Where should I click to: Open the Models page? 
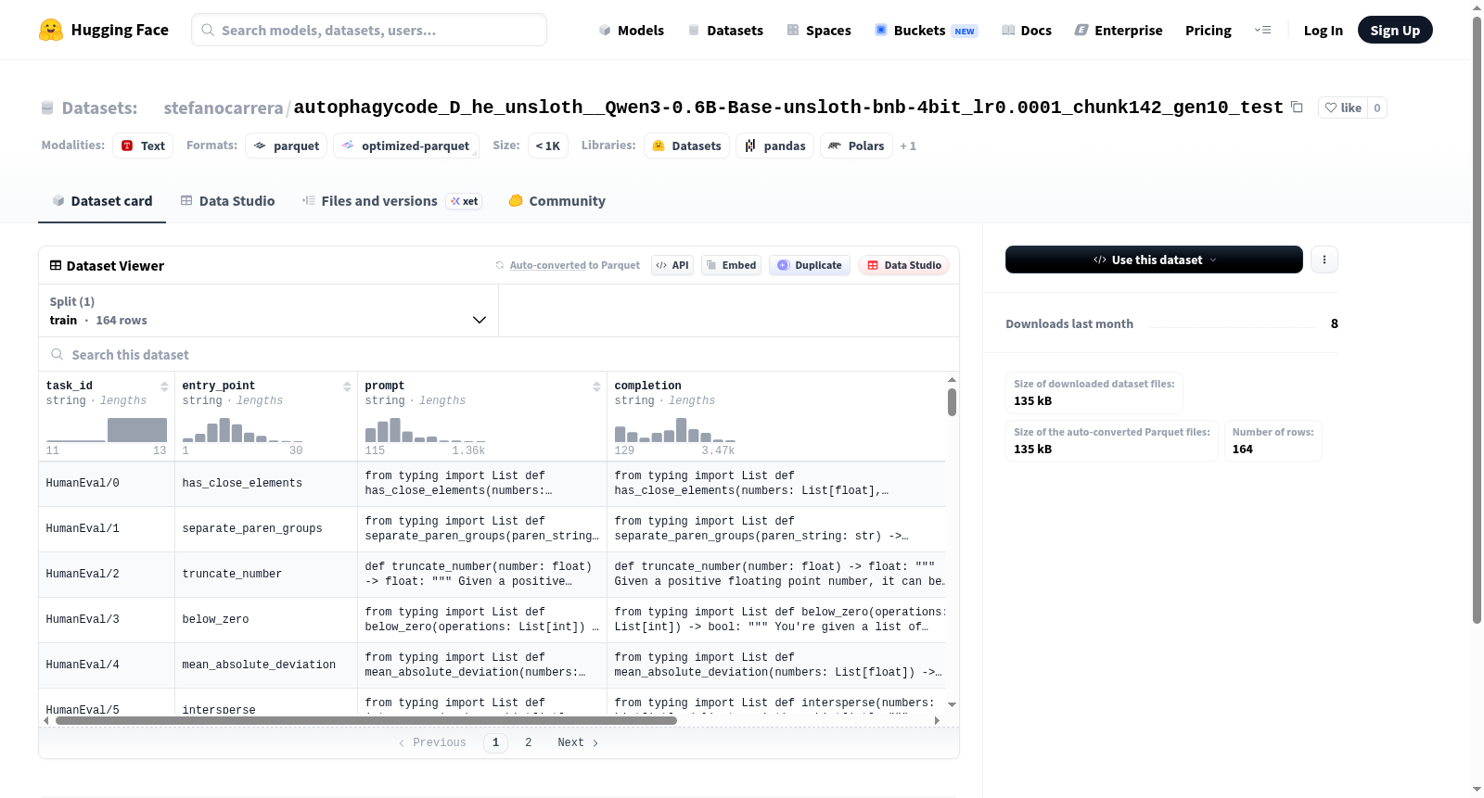pos(632,30)
